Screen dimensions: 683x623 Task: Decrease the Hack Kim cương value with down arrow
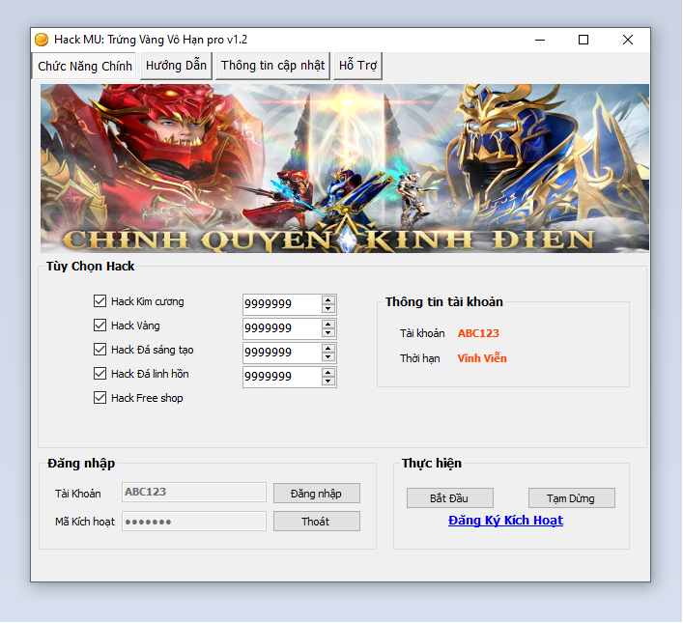329,309
